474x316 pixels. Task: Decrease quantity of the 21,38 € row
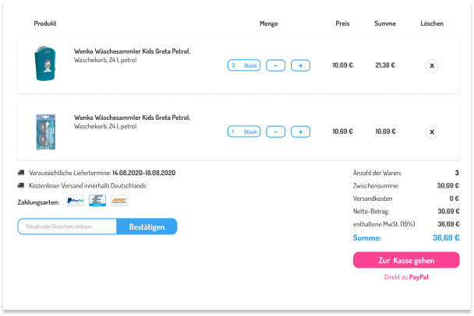275,65
